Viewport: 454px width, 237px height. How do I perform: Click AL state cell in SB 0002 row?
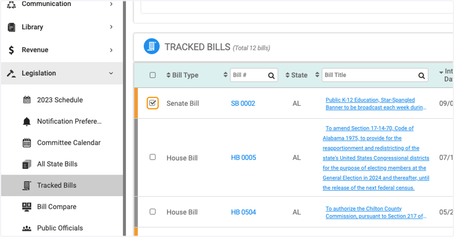tap(297, 103)
